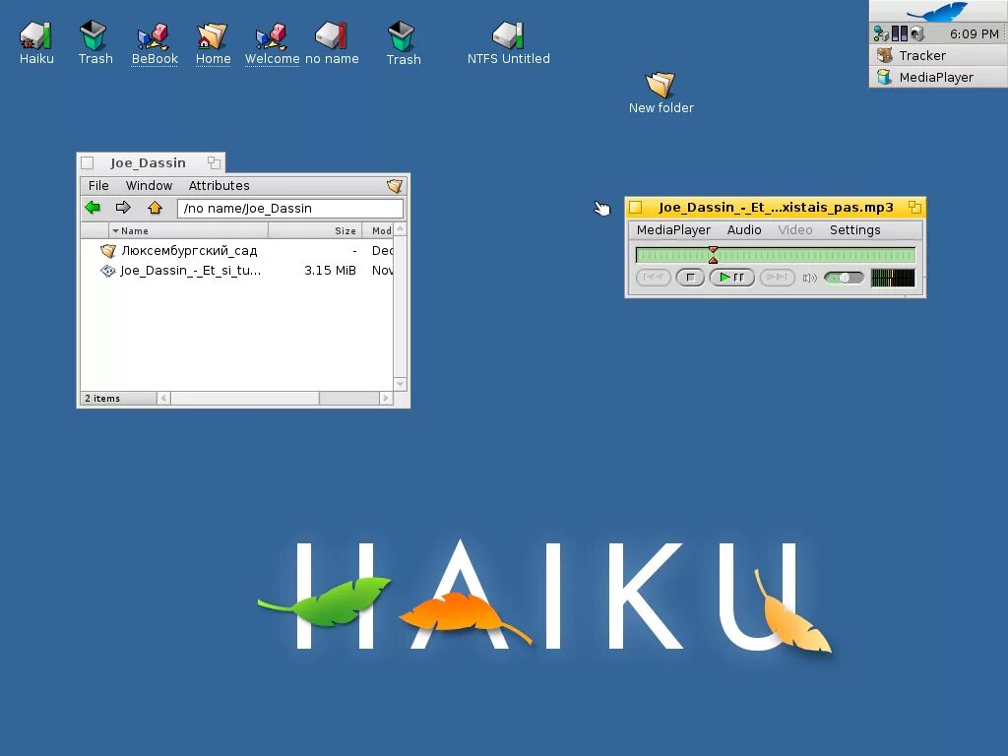
Task: Stop playback in MediaPlayer
Action: (x=690, y=277)
